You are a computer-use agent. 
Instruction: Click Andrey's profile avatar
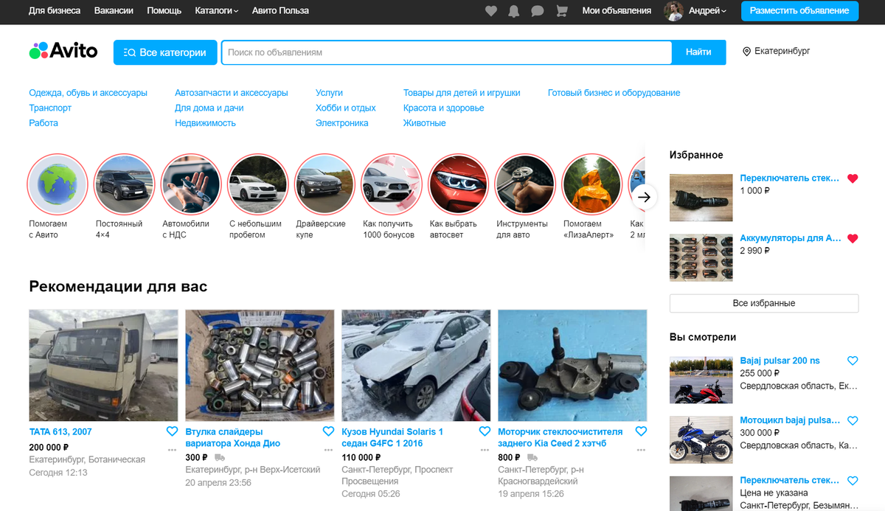pyautogui.click(x=673, y=11)
